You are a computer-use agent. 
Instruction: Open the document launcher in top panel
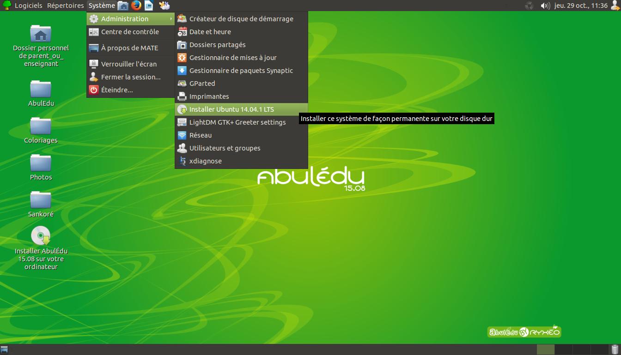pyautogui.click(x=149, y=6)
